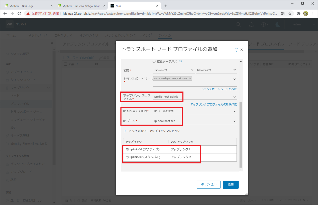Switch to the セキュリティ tab
The width and height of the screenshot is (318, 205).
tap(63, 35)
